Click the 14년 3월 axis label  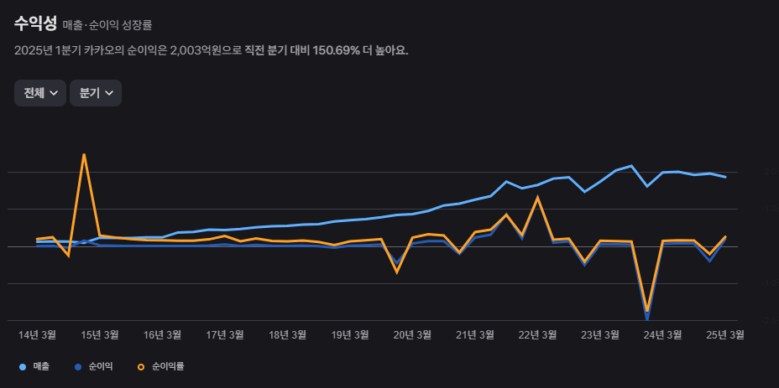point(37,335)
